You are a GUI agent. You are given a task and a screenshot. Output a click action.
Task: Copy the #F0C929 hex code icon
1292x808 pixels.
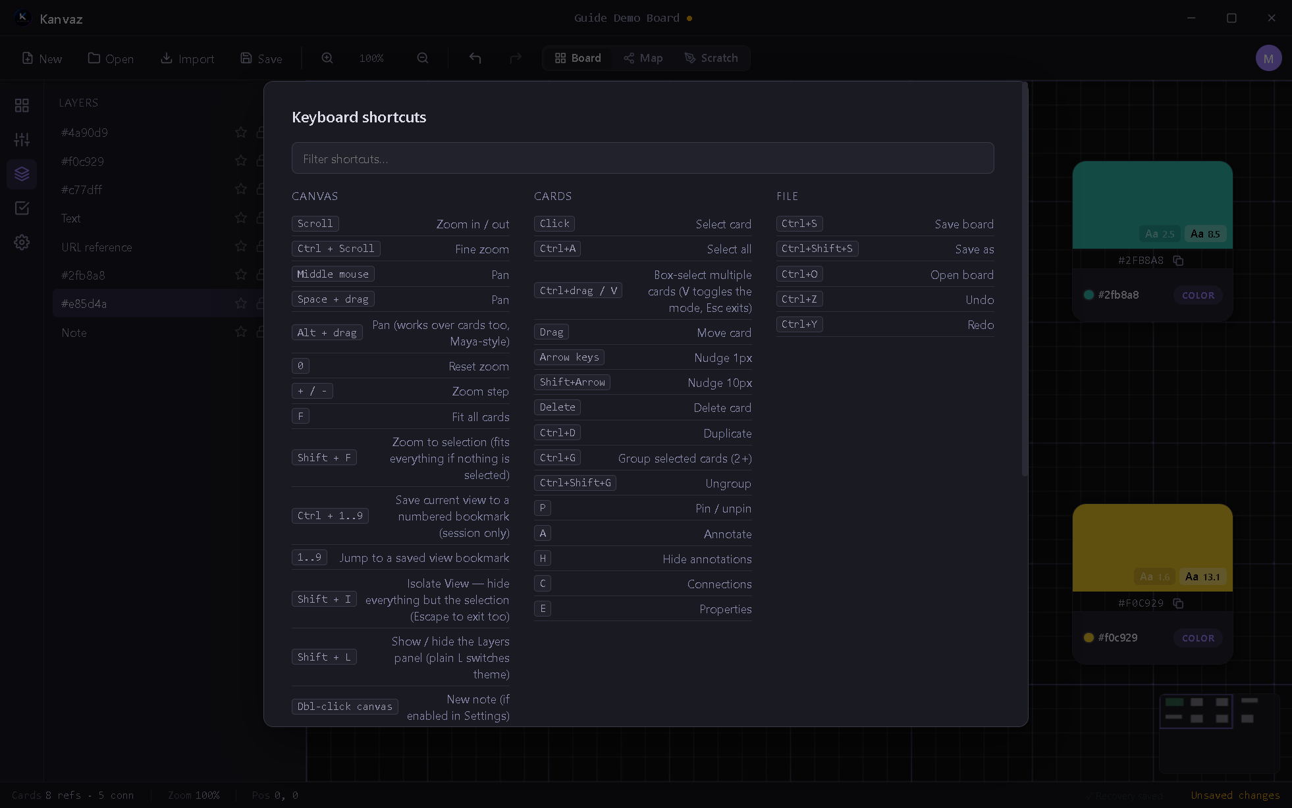(1178, 603)
